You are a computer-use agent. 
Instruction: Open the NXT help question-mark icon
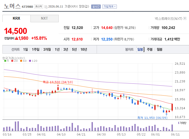185,18
